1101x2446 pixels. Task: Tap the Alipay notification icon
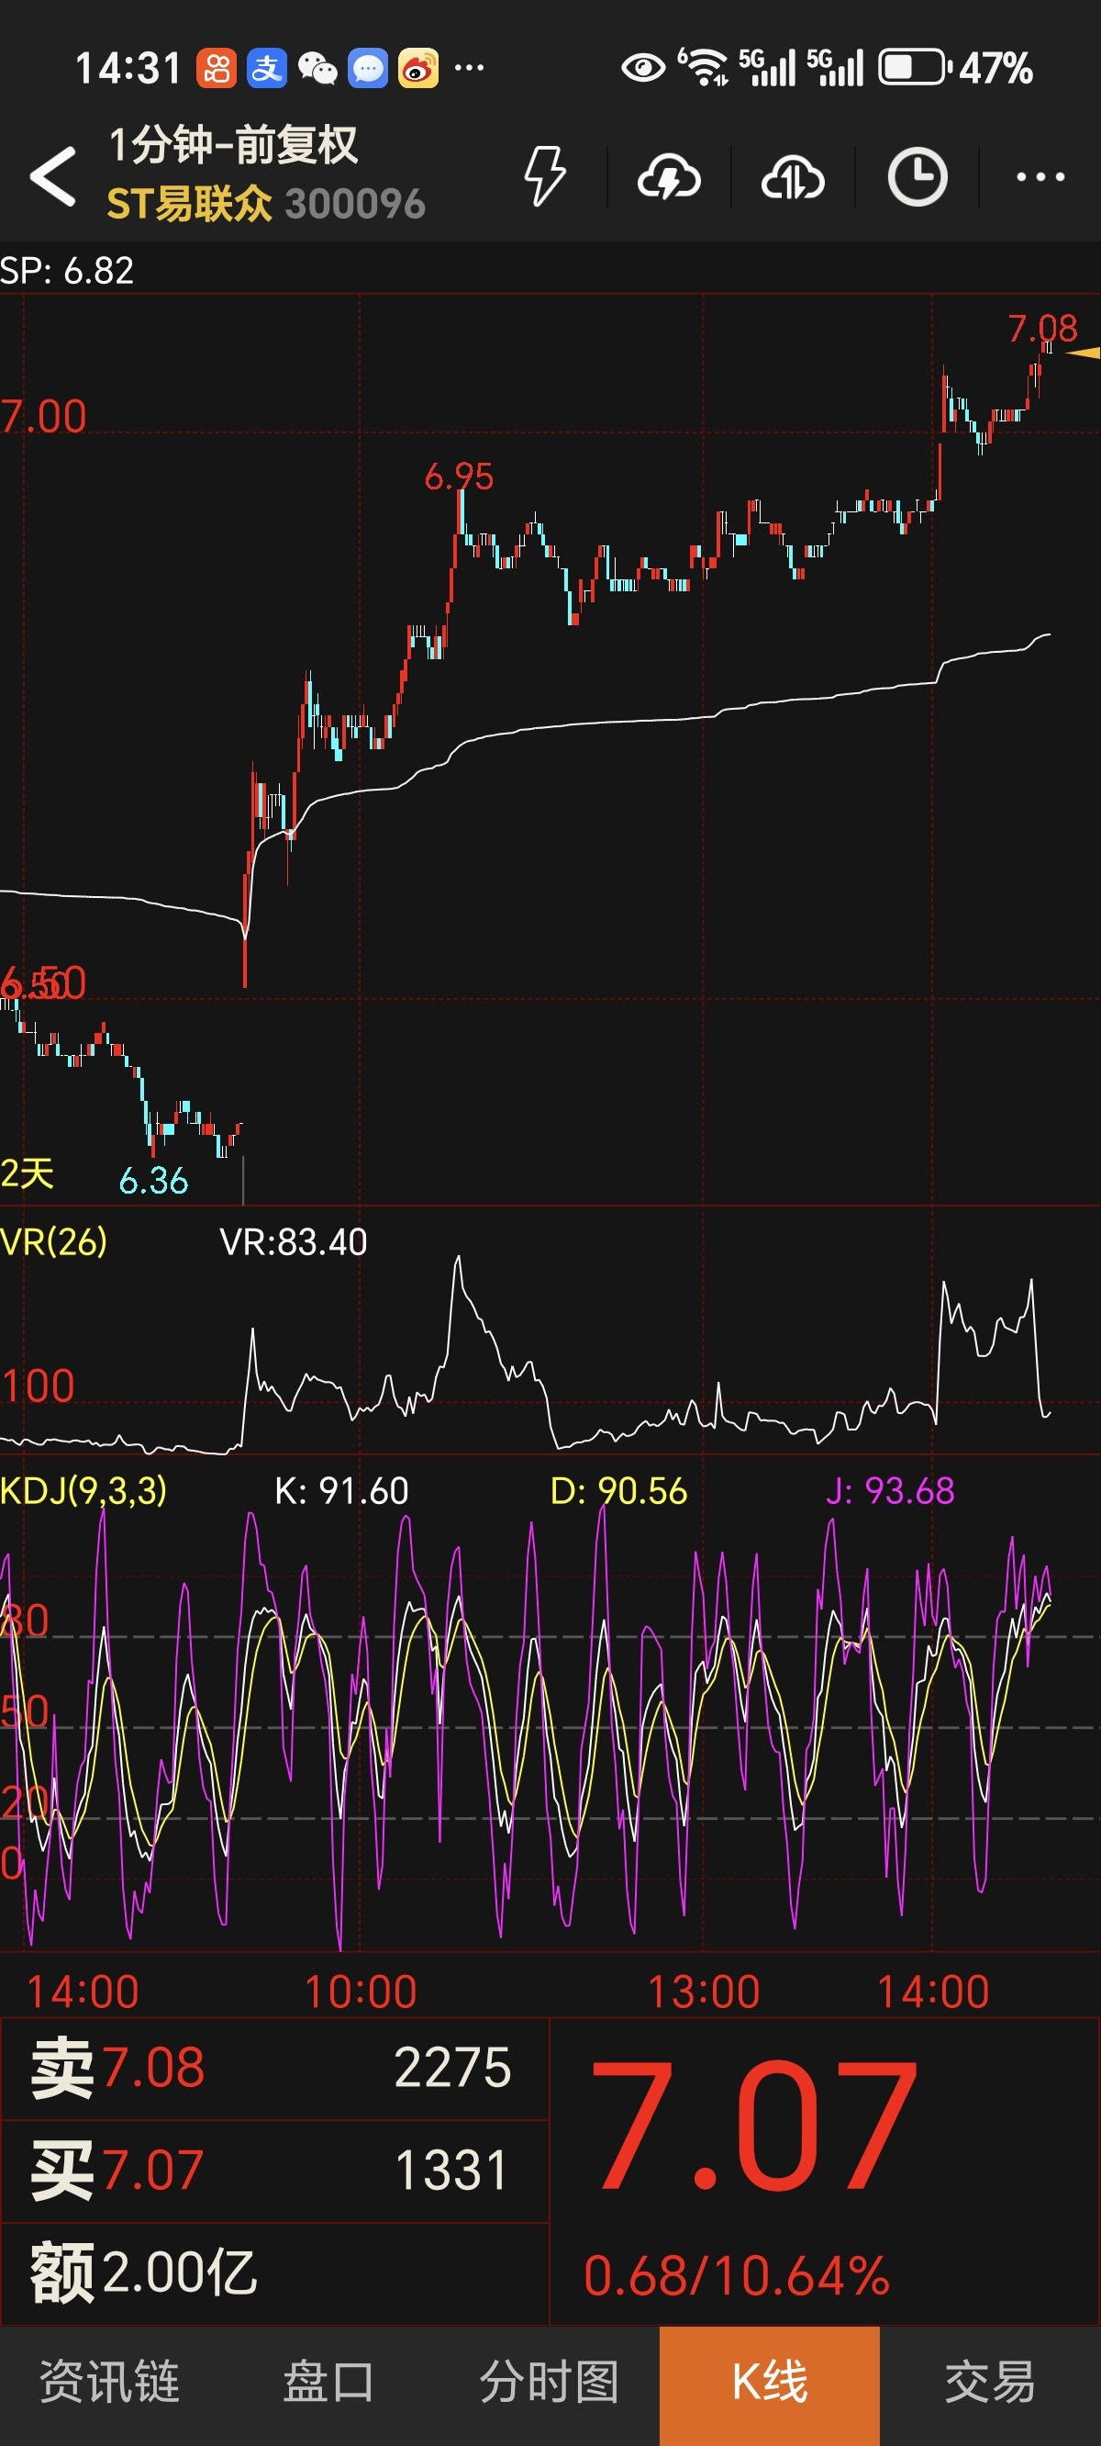(x=267, y=68)
